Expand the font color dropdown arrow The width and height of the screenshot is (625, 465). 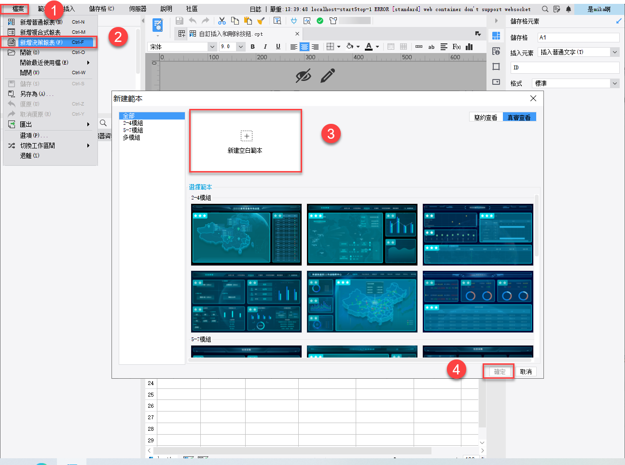pyautogui.click(x=377, y=47)
